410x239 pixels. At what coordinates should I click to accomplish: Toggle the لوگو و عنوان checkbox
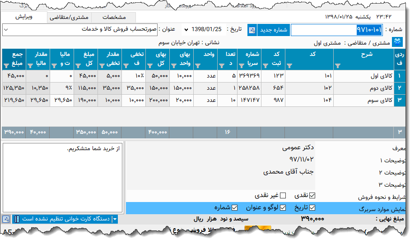pos(283,207)
